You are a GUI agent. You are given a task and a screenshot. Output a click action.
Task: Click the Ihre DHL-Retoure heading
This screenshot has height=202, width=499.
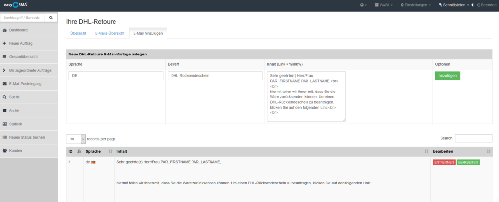pyautogui.click(x=91, y=22)
